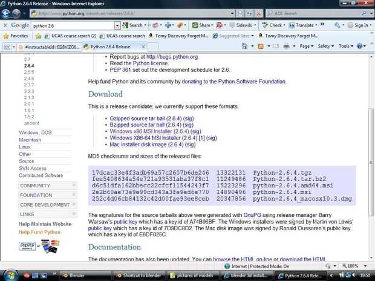375x281 pixels.
Task: Open the 100% zoom level dropdown
Action: (x=365, y=266)
